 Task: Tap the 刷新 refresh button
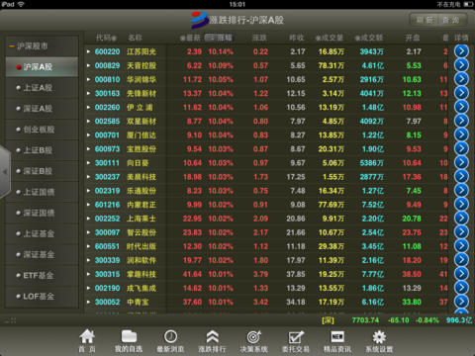[425, 20]
